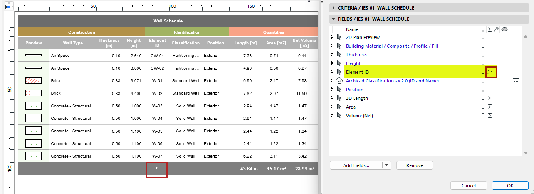534x194 pixels.
Task: Click the Identification group header
Action: (187, 32)
